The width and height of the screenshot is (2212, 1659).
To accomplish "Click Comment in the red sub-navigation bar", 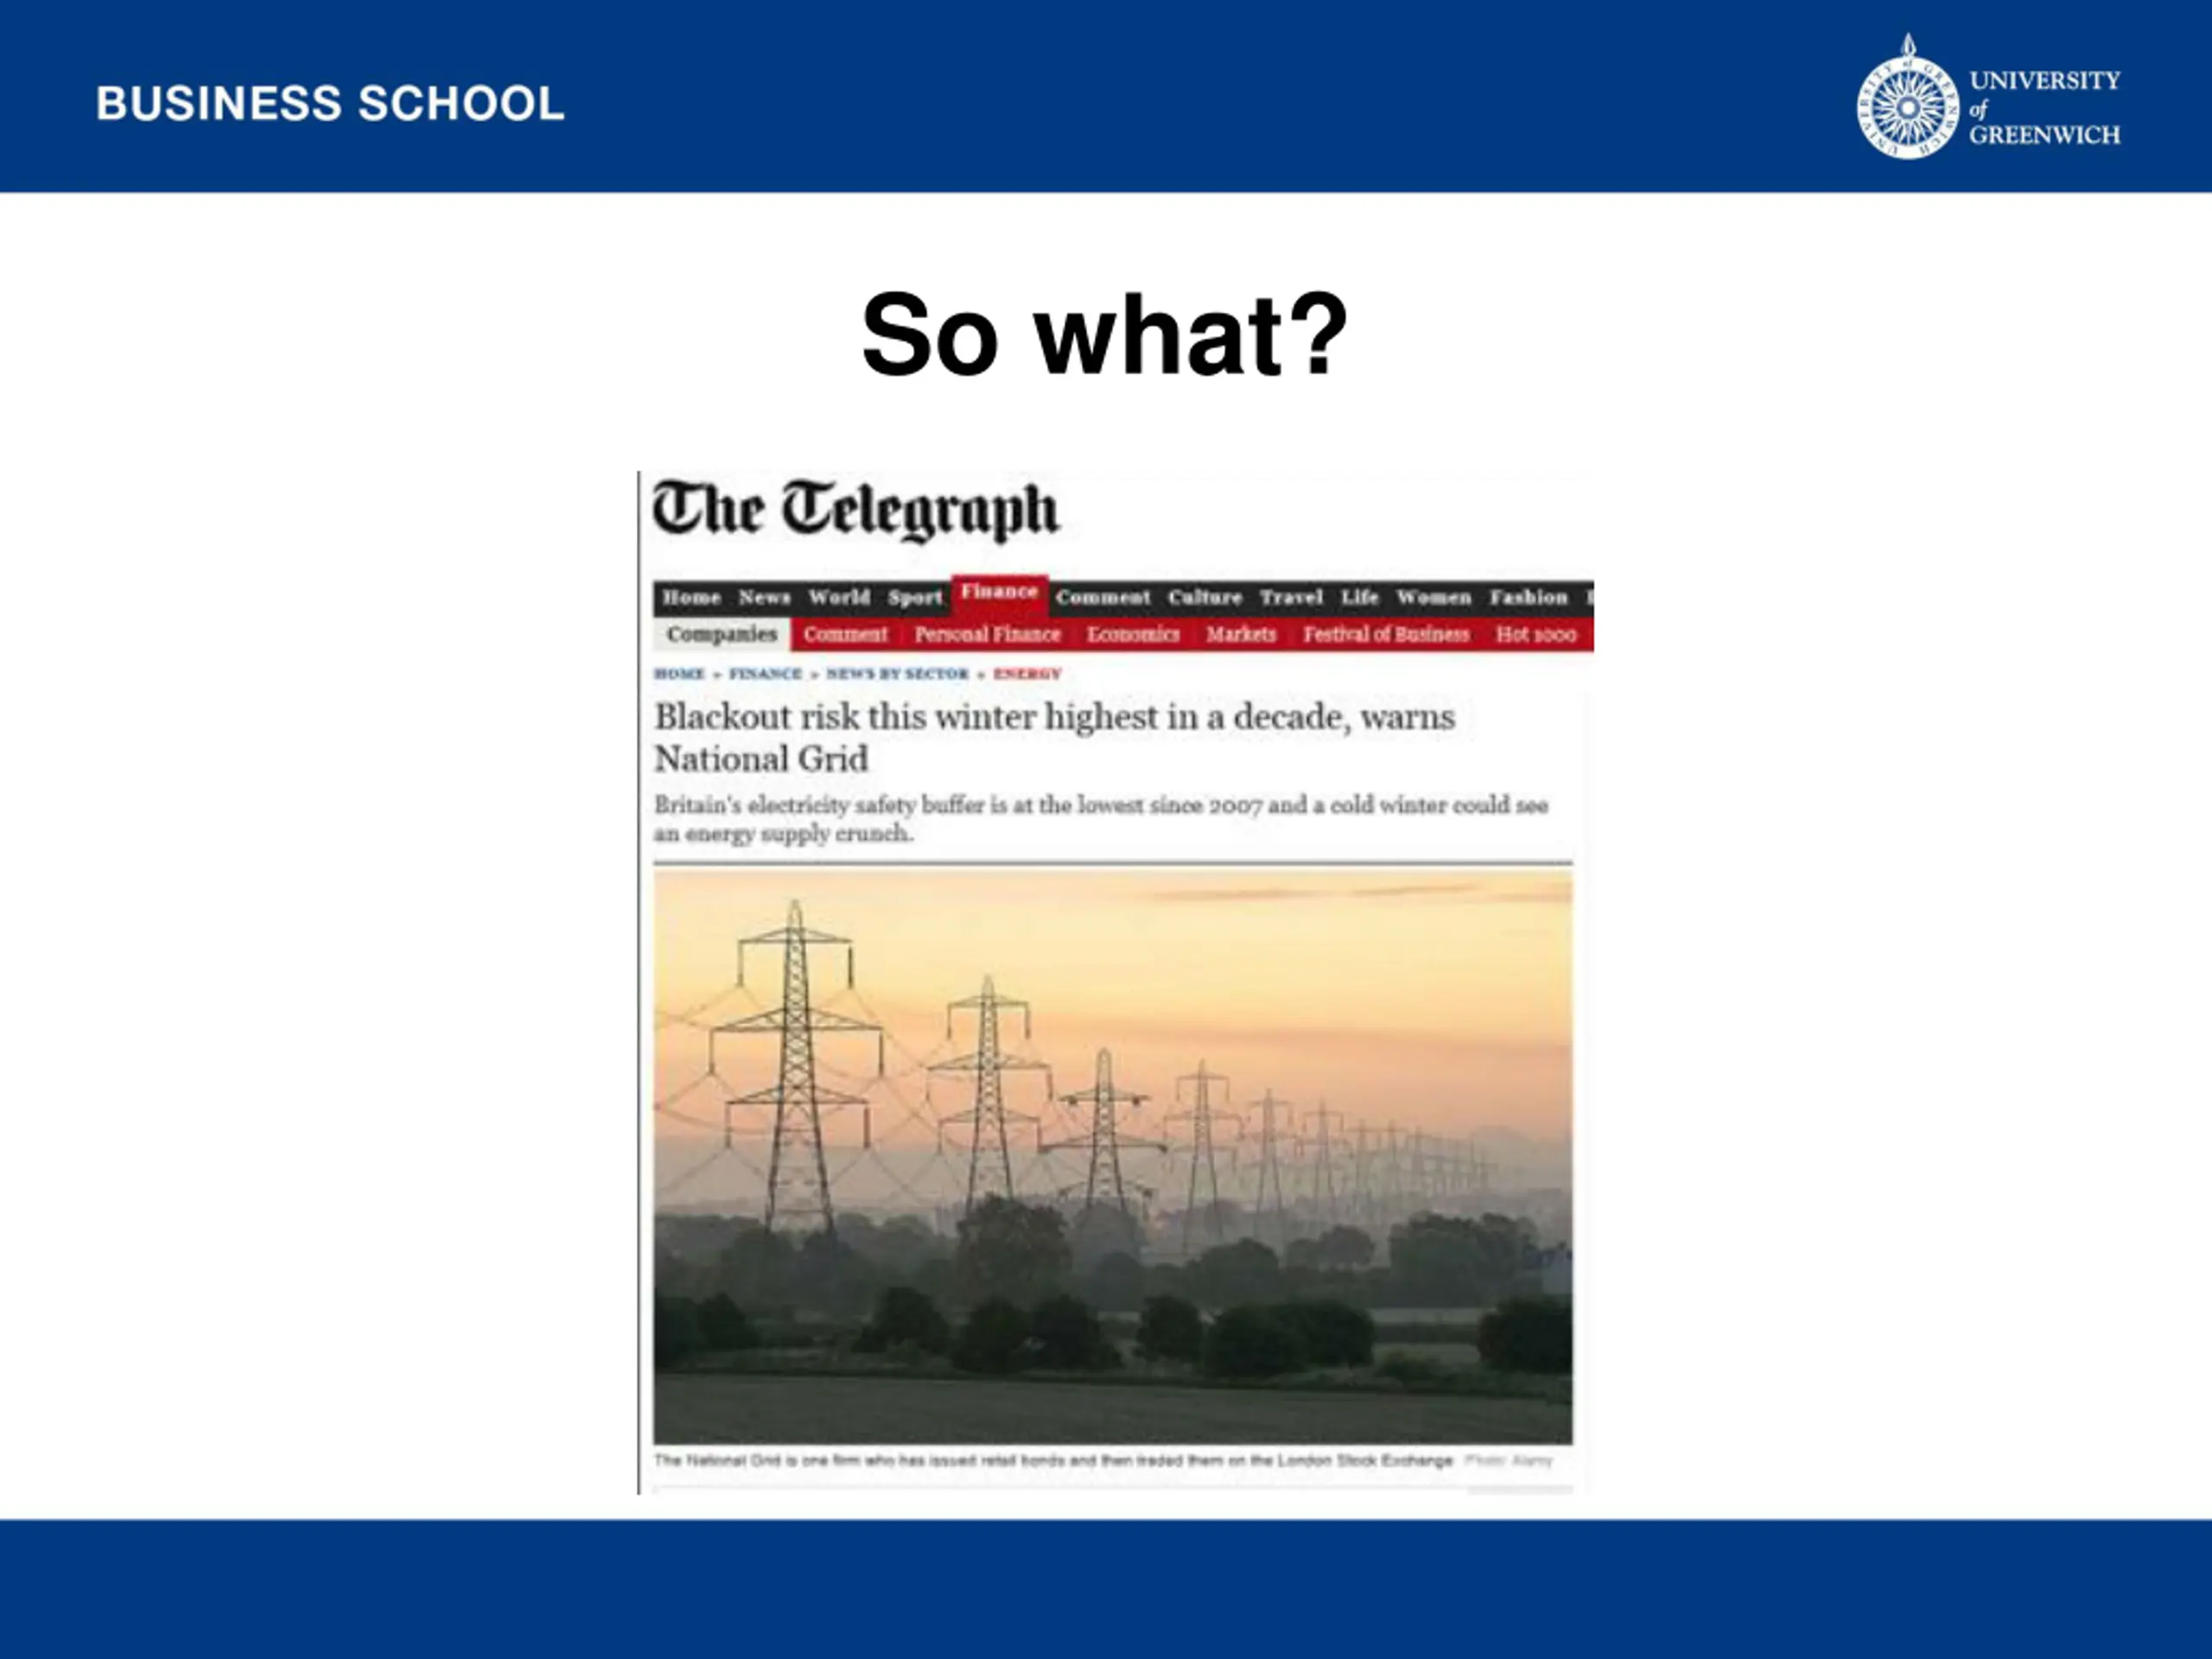I will point(845,634).
